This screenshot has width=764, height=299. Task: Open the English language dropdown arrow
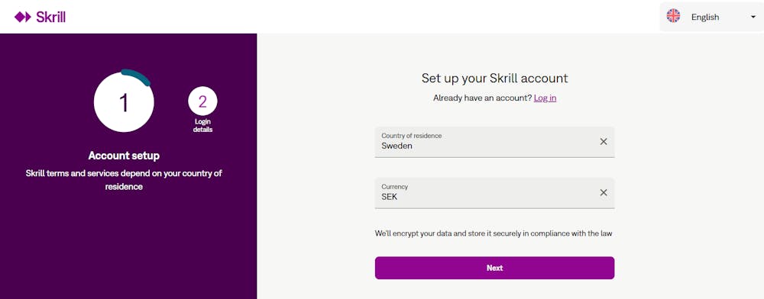click(753, 17)
